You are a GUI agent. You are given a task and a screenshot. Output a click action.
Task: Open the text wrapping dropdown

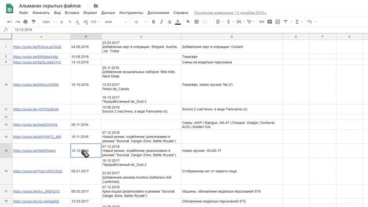(x=240, y=22)
